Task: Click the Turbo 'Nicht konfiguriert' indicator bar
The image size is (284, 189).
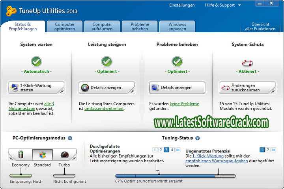Action: pyautogui.click(x=64, y=176)
